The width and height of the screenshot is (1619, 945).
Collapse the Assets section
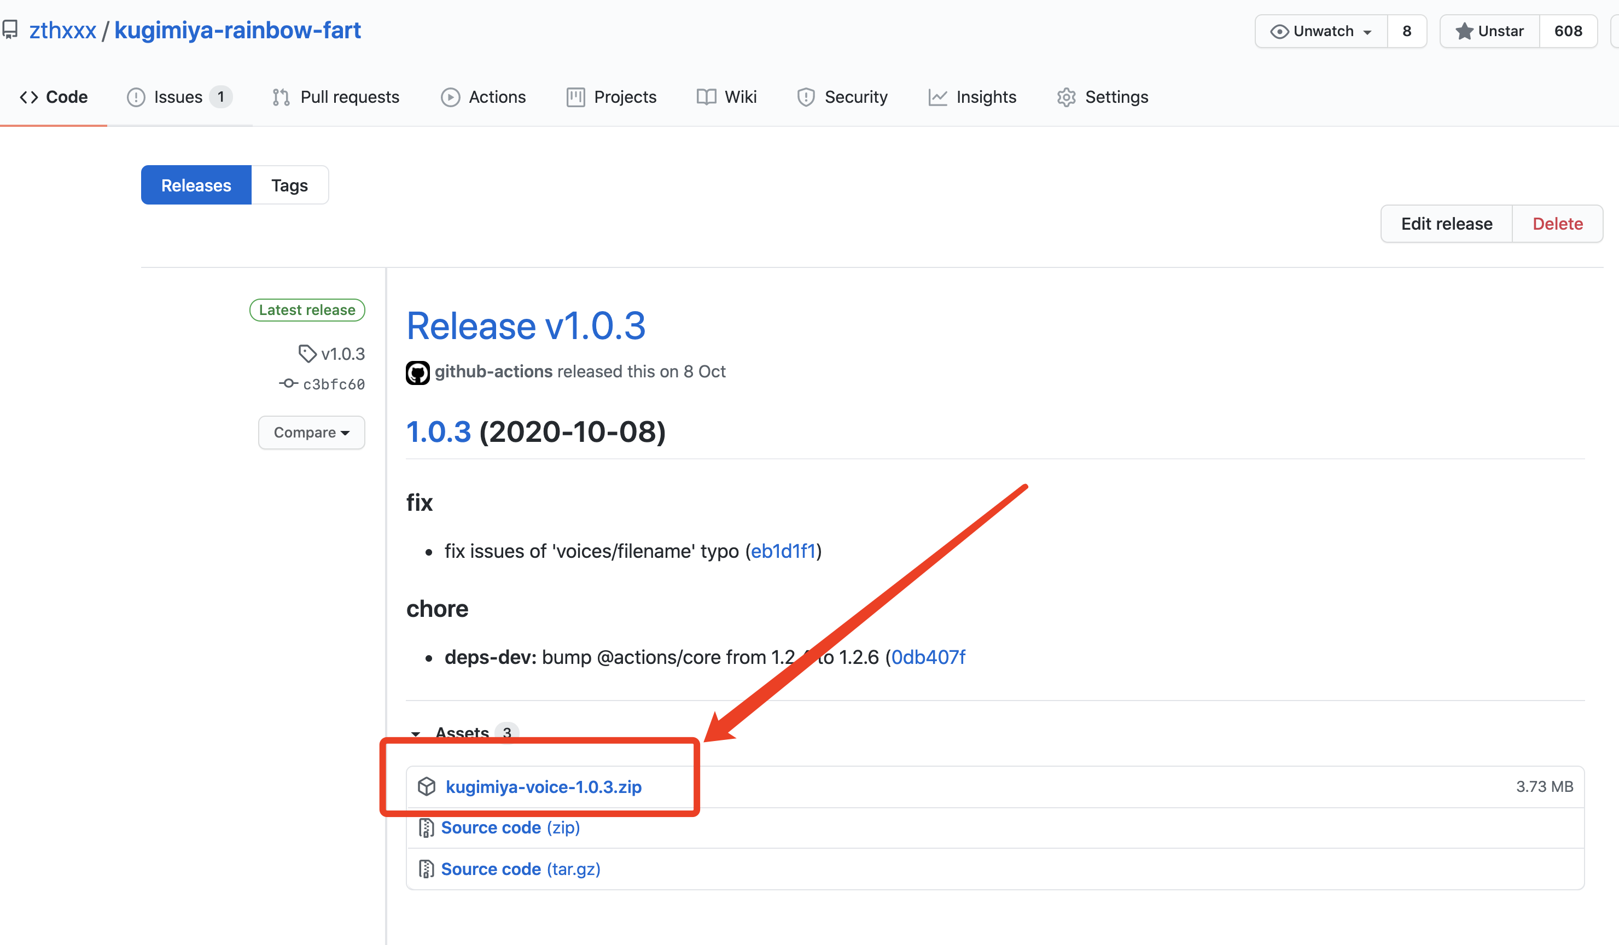coord(416,734)
